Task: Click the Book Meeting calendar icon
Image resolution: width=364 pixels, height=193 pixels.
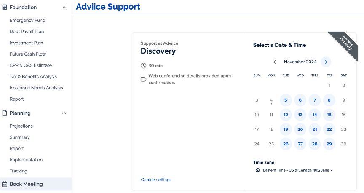Action: pos(4,184)
